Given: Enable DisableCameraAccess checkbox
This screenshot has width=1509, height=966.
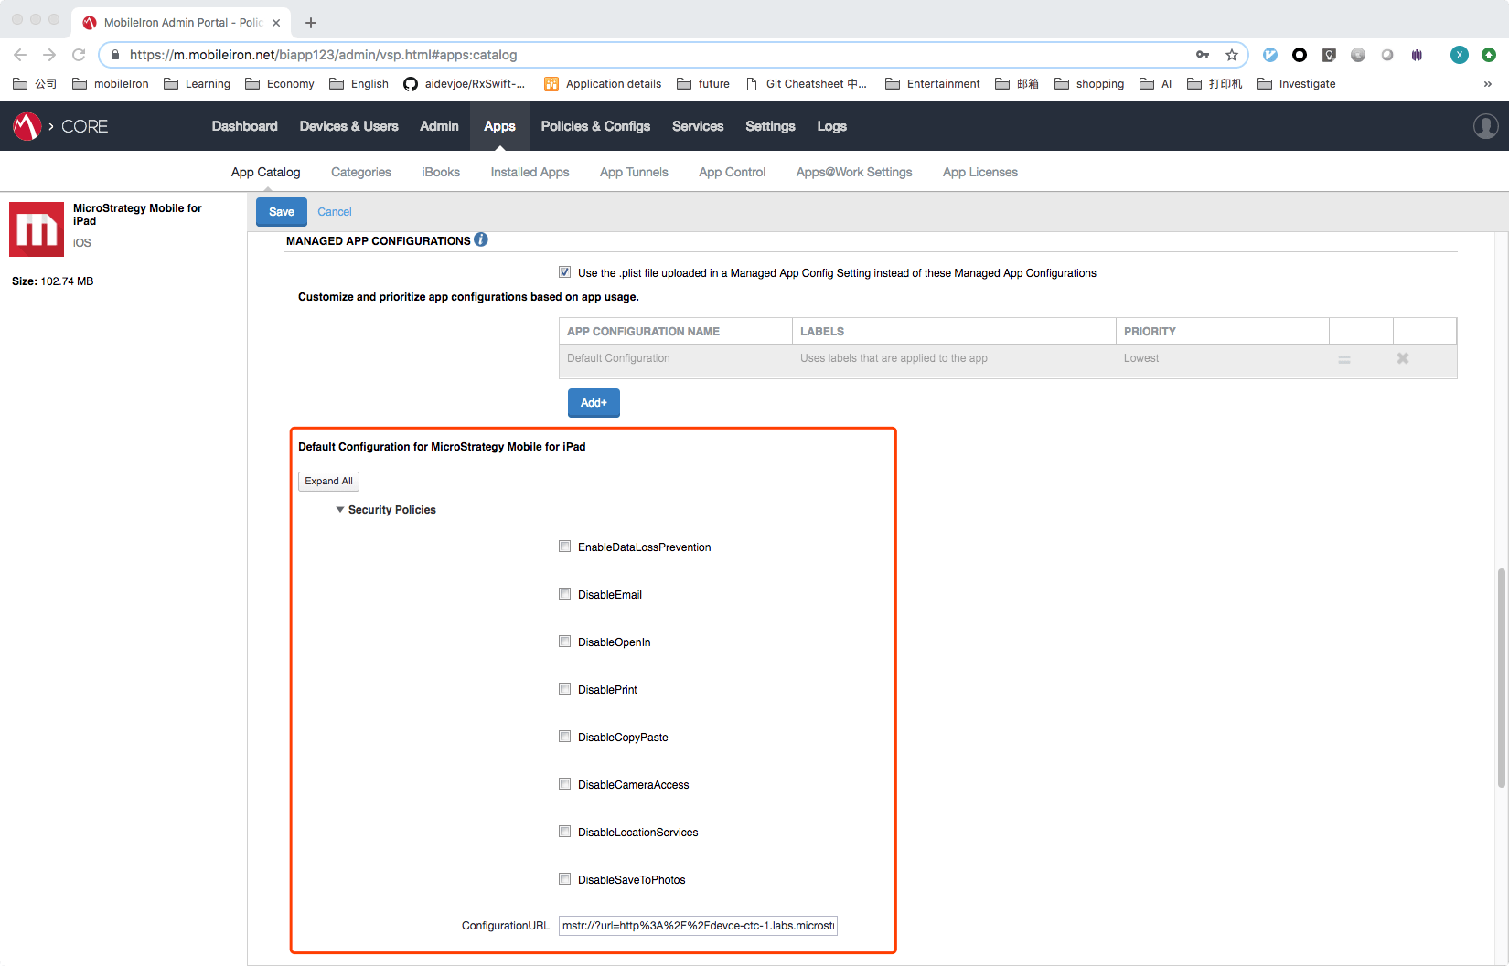Looking at the screenshot, I should (x=565, y=784).
